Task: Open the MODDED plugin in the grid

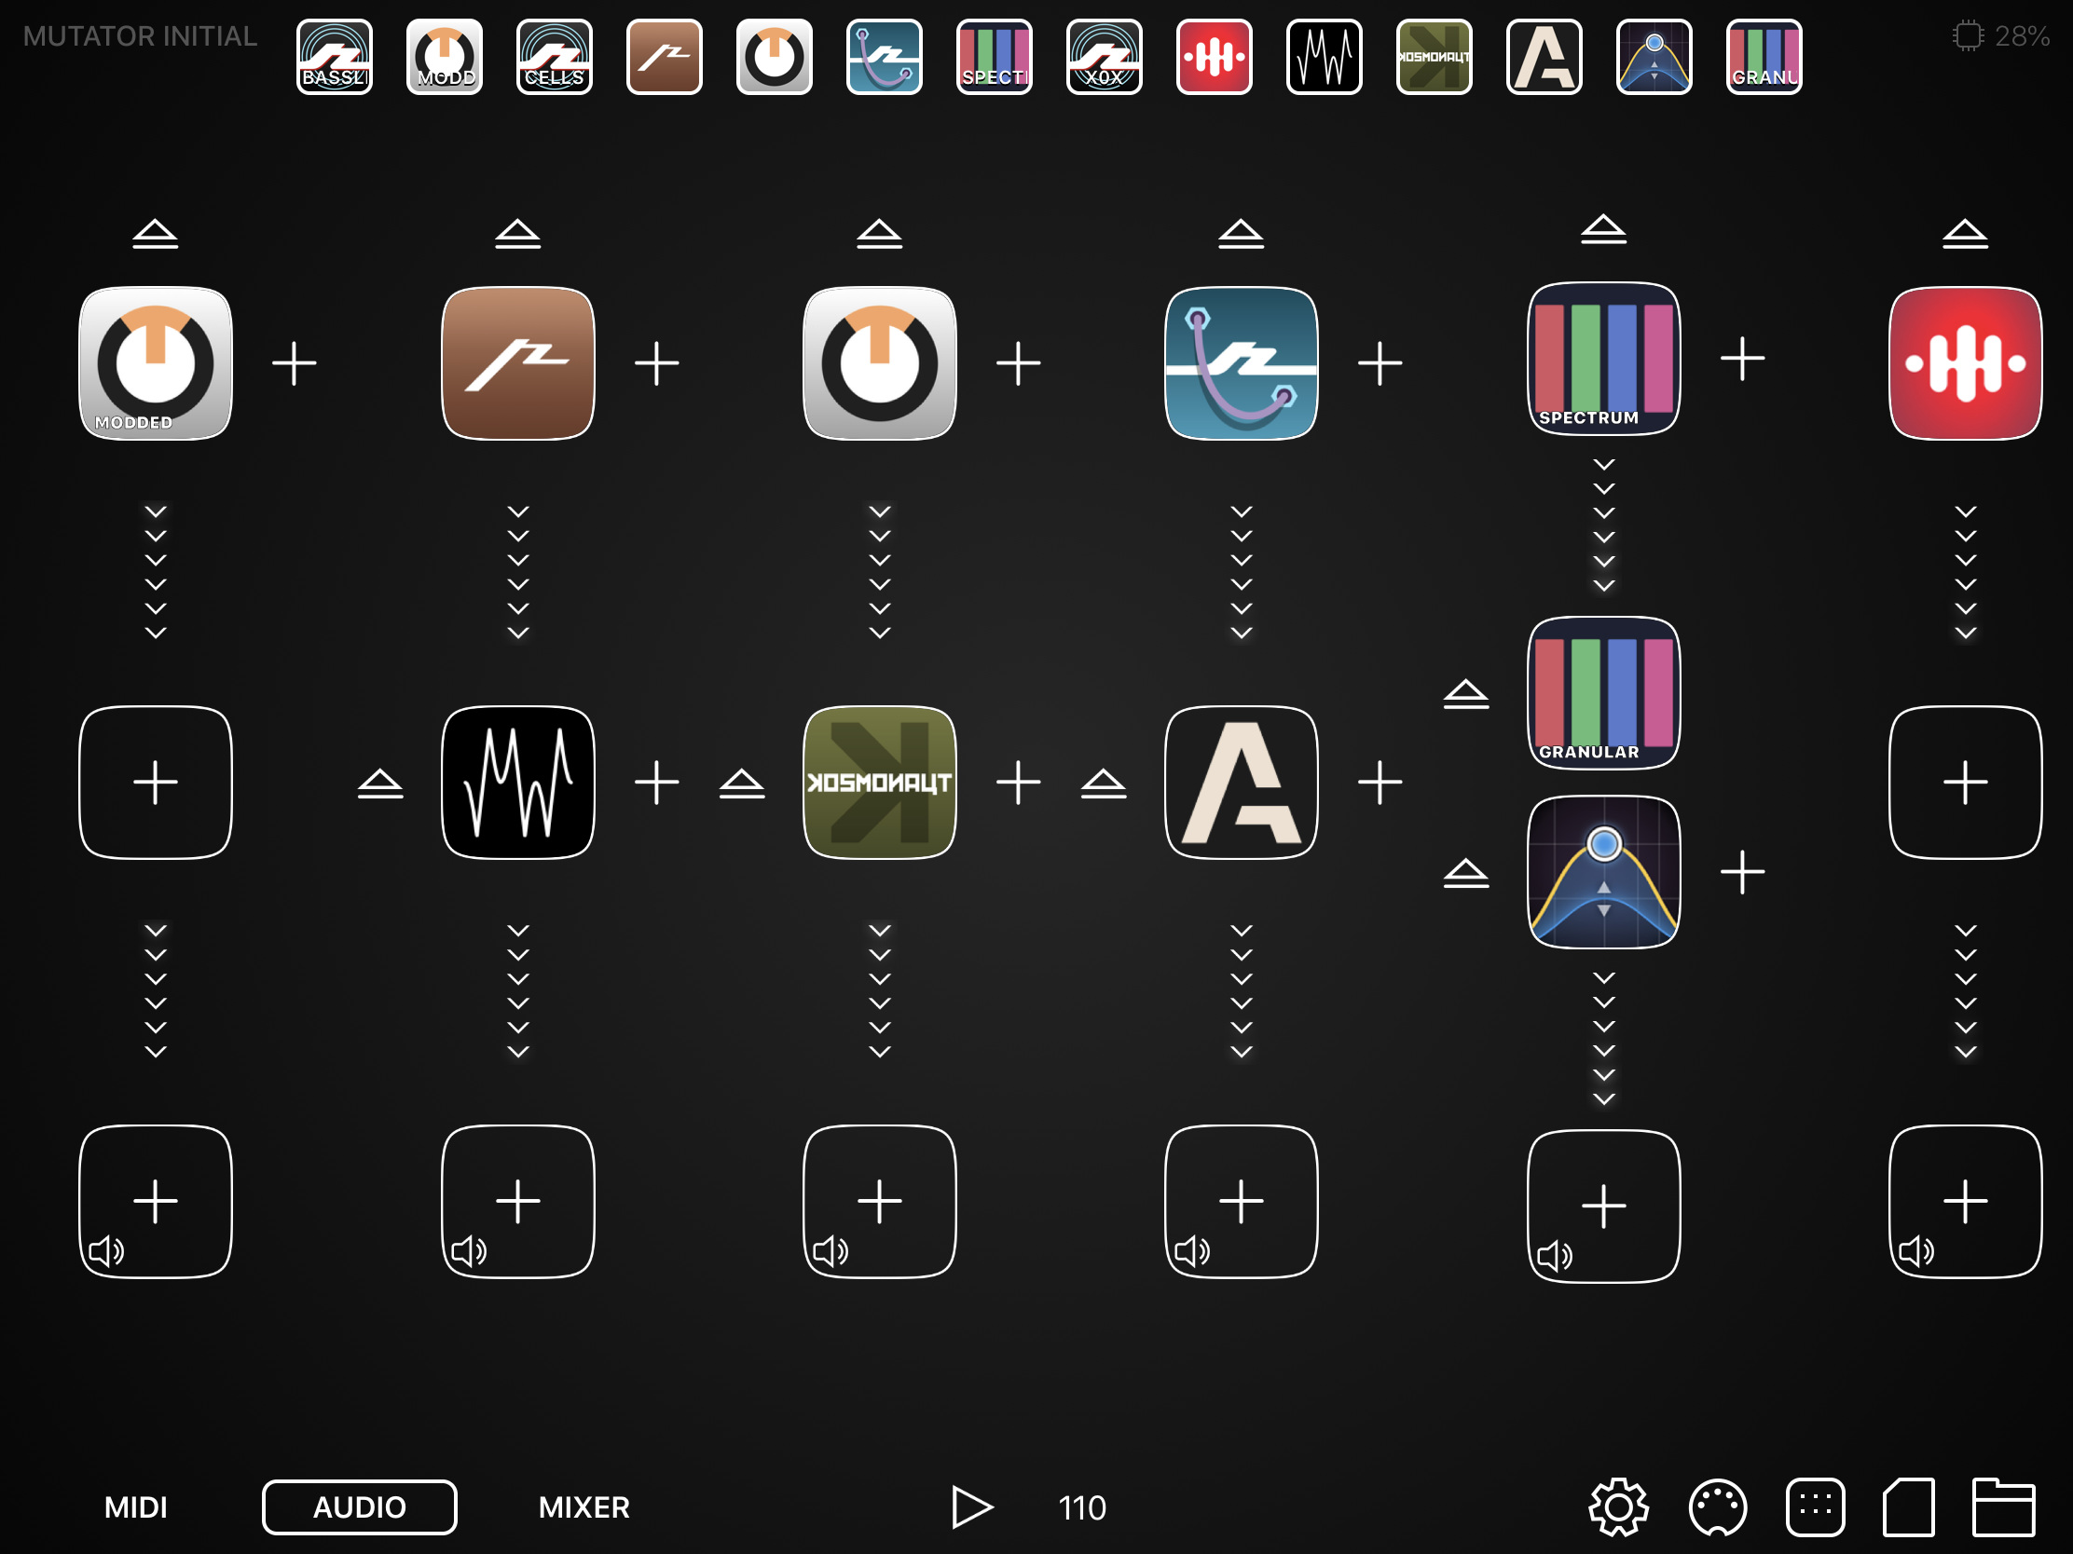Action: (156, 363)
